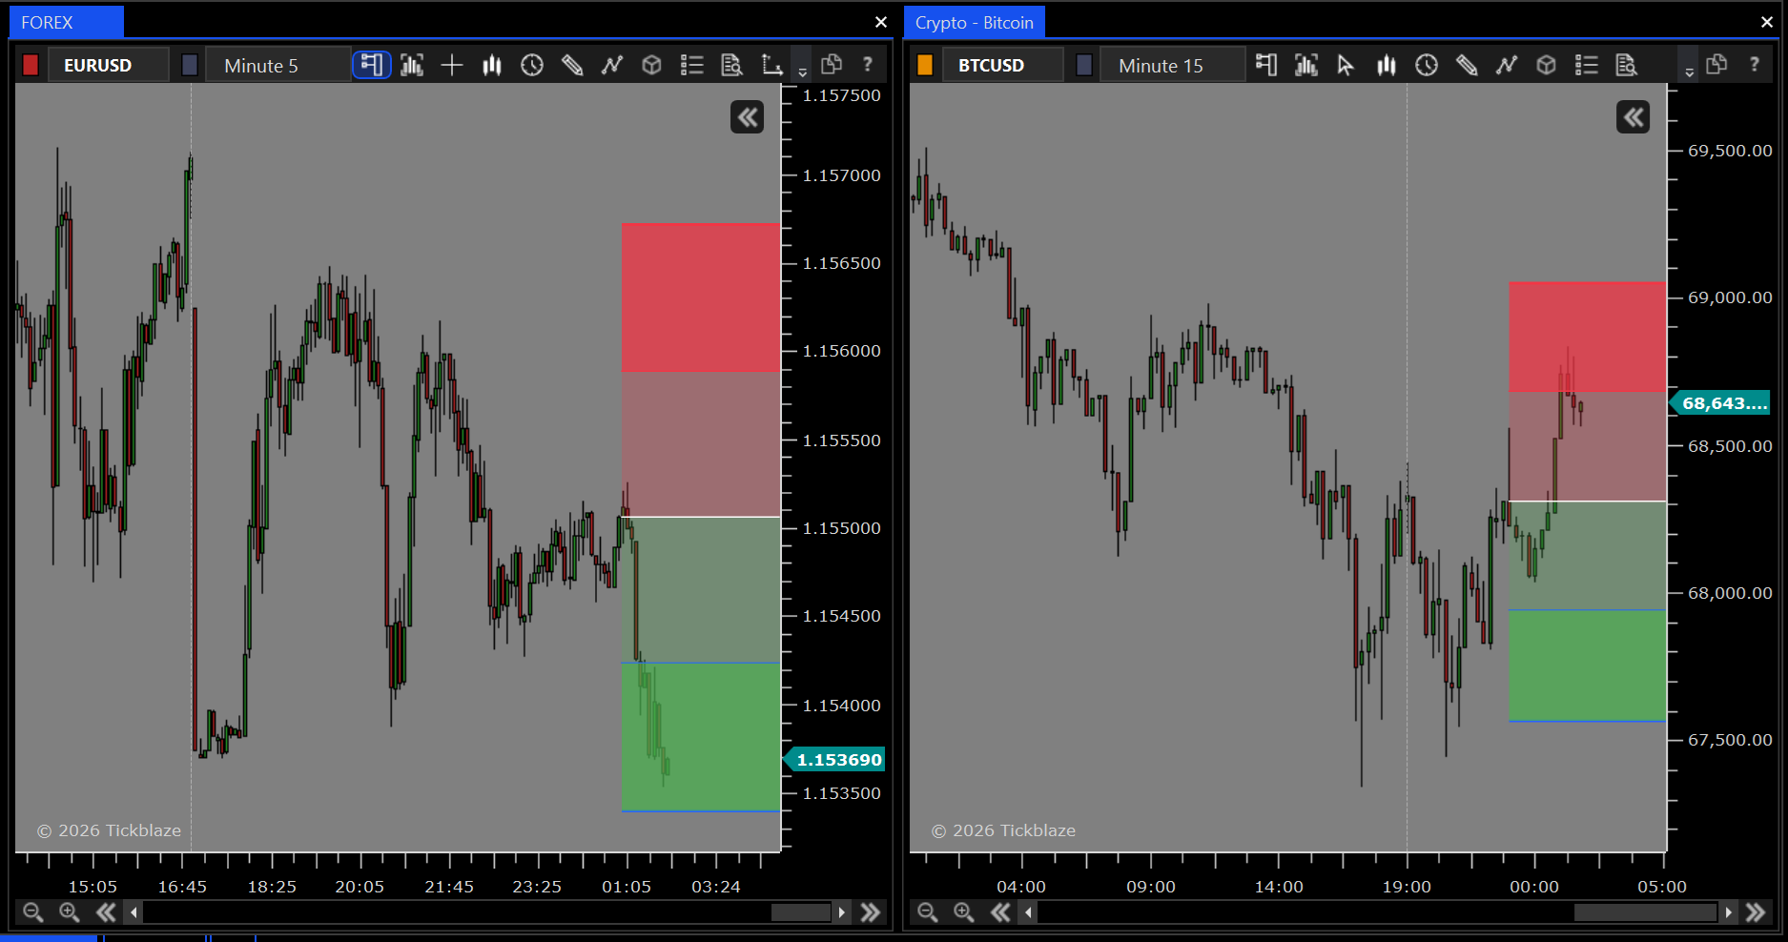Switch to the FOREX tab
The height and width of the screenshot is (942, 1788).
coord(48,23)
